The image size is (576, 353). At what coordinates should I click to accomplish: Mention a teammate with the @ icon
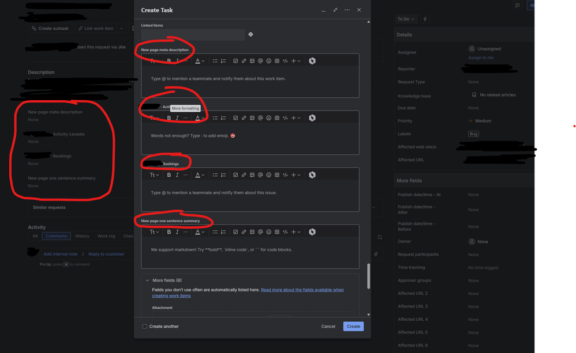260,60
